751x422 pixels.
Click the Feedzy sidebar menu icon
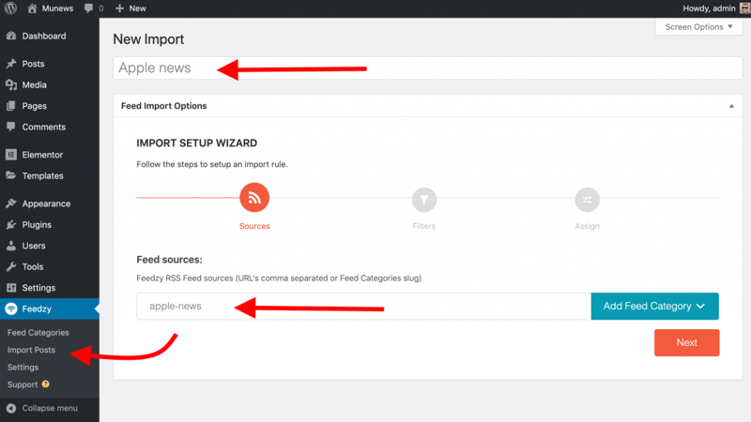pyautogui.click(x=11, y=309)
